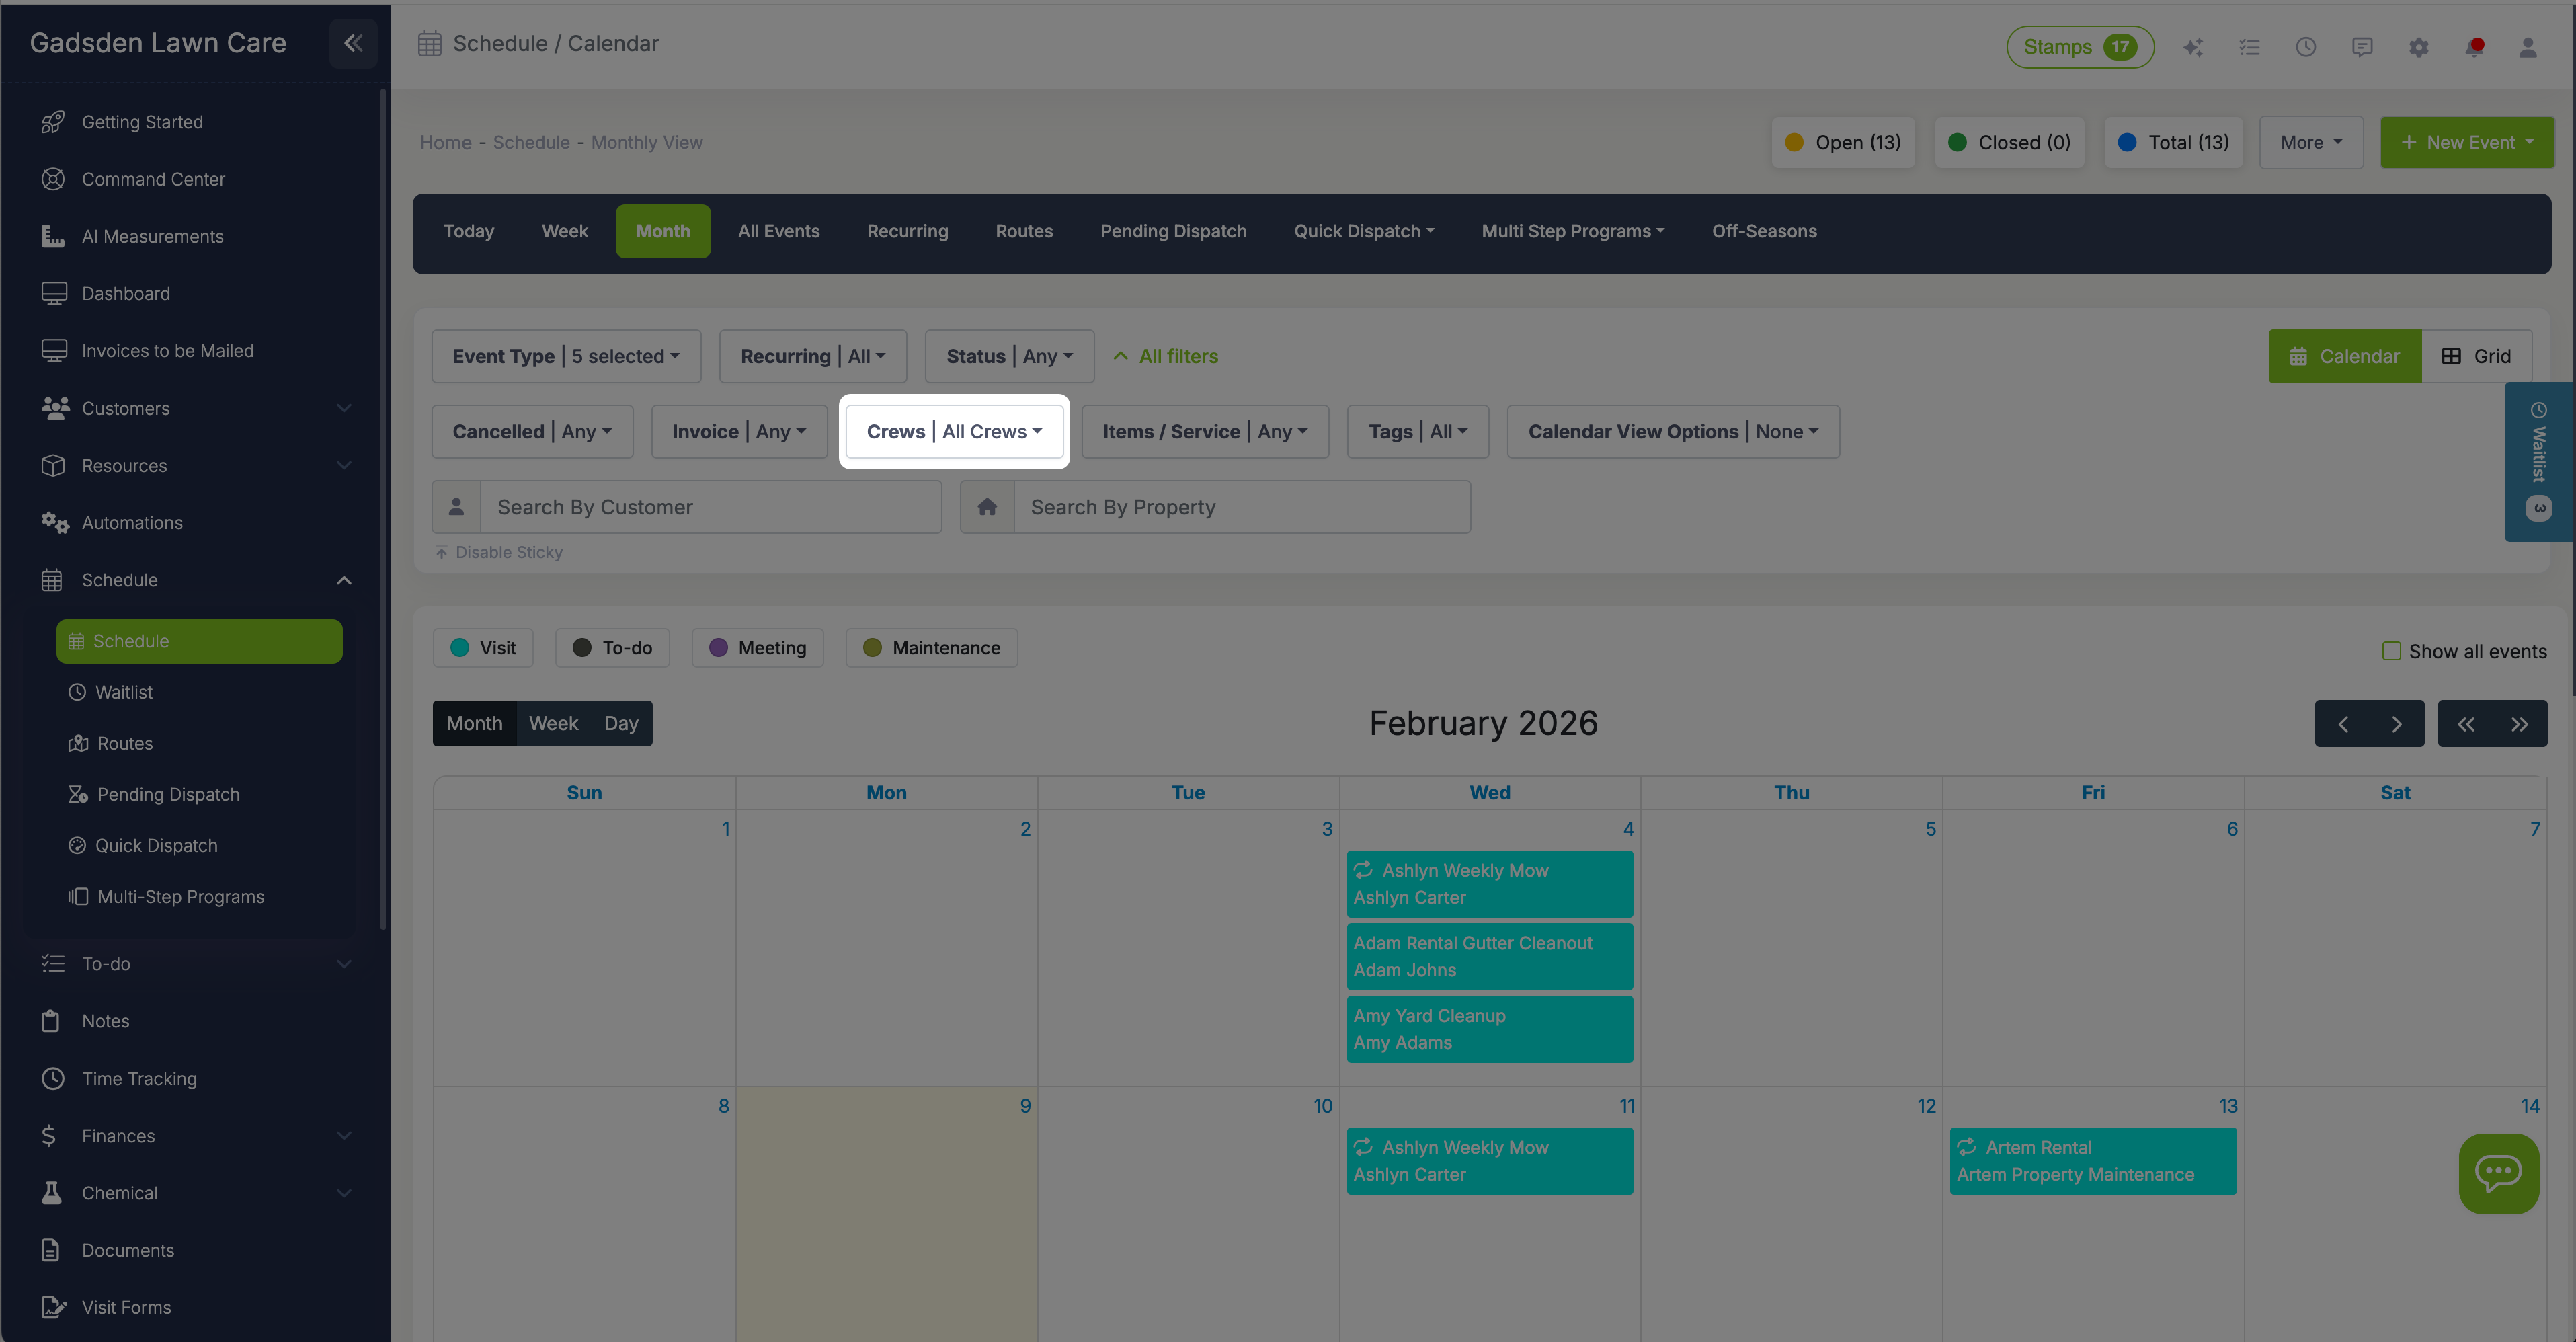The image size is (2576, 1342).
Task: Open the messages comment icon in header
Action: (2362, 47)
